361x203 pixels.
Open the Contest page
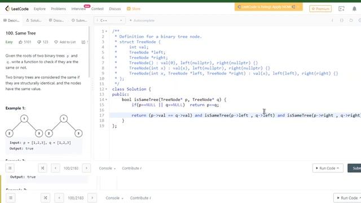[98, 9]
